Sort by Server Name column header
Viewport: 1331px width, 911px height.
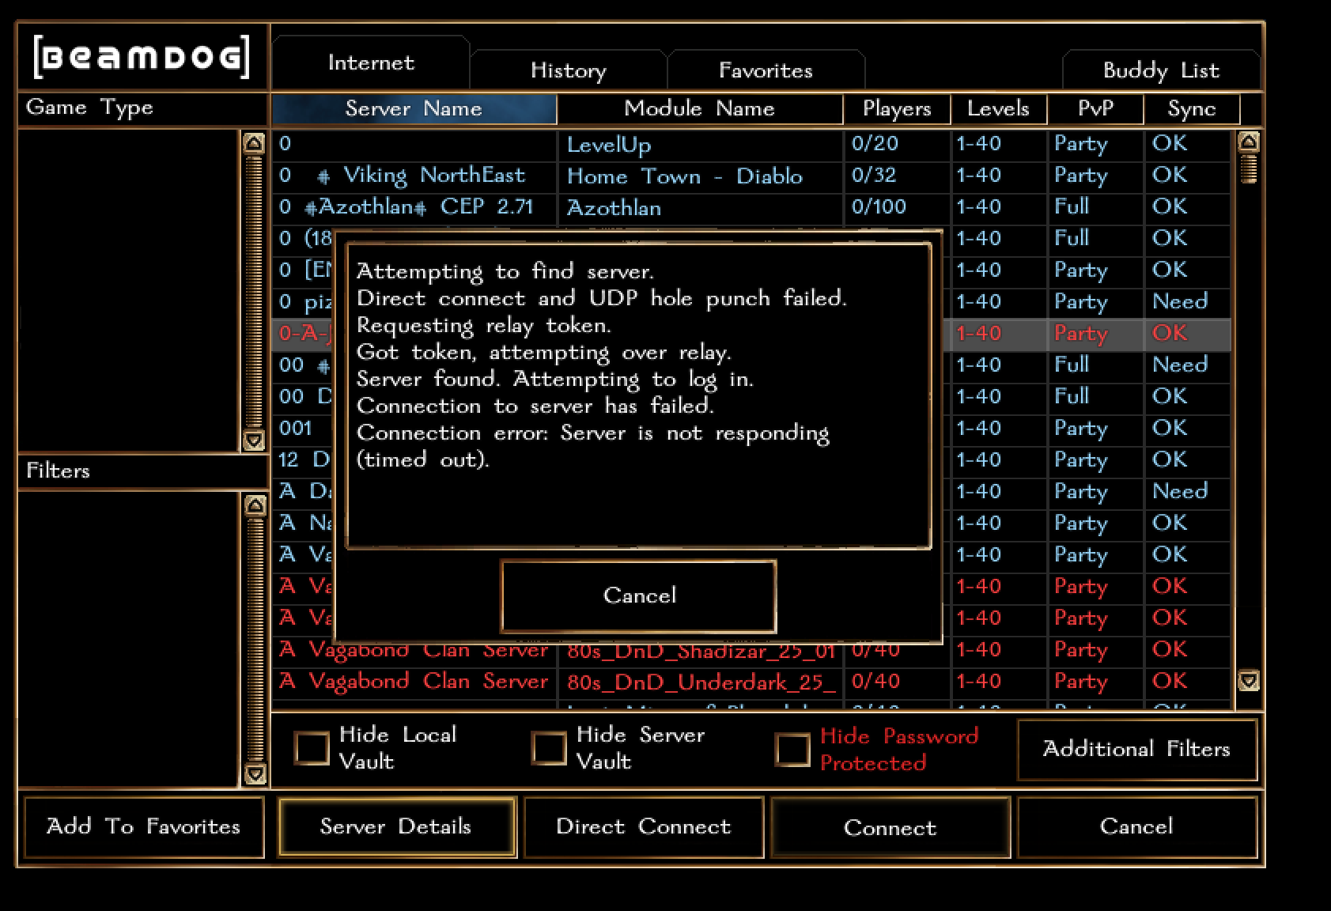pos(414,109)
